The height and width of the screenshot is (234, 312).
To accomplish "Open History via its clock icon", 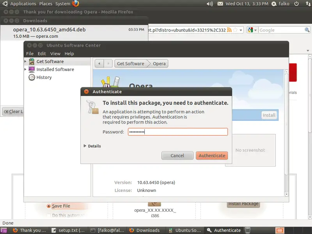I will (x=32, y=77).
